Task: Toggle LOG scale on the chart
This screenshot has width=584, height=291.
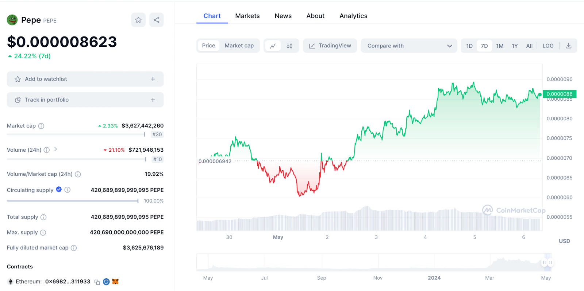Action: pos(548,46)
